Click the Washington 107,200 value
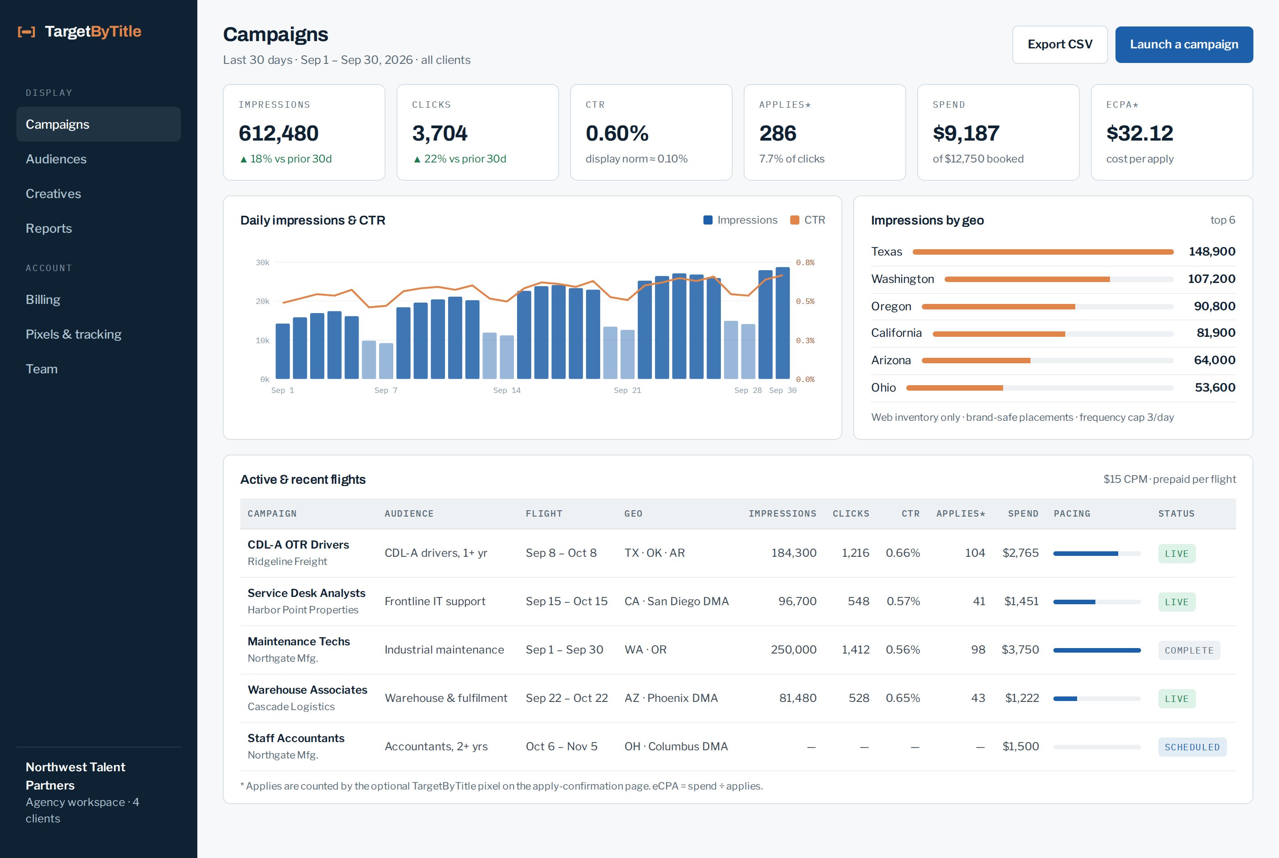The image size is (1279, 858). (x=1211, y=279)
